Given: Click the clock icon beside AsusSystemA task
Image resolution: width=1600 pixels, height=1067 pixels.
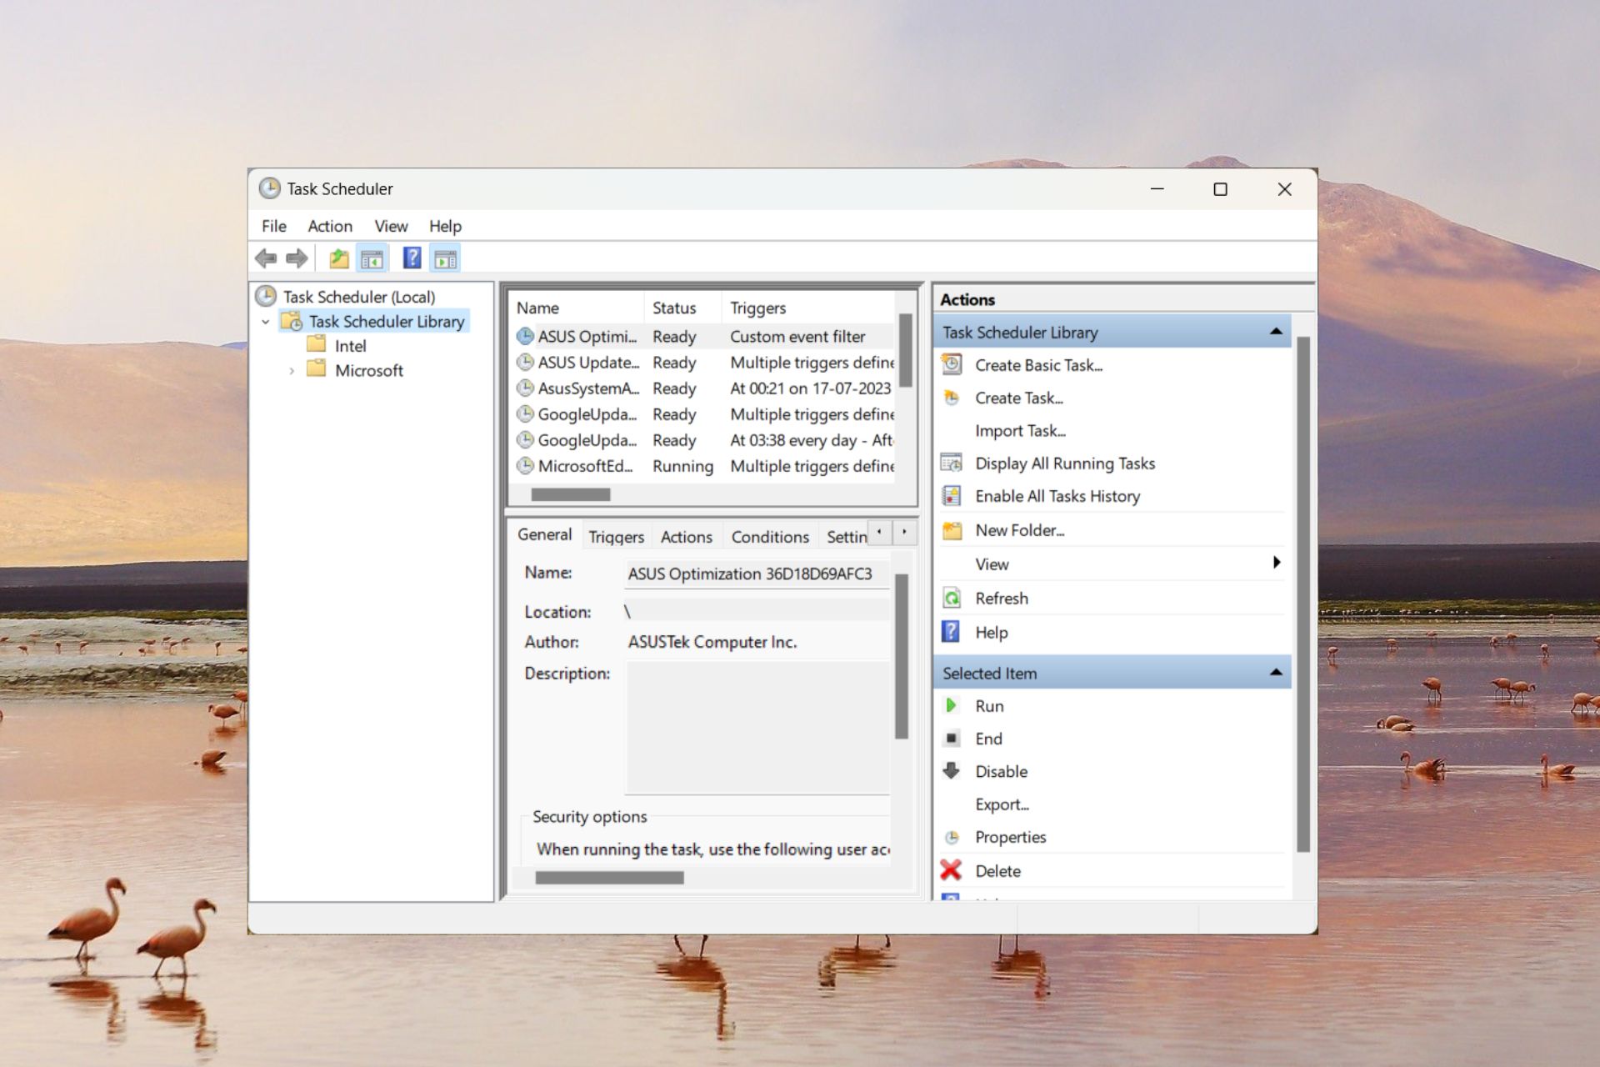Looking at the screenshot, I should click(x=525, y=388).
